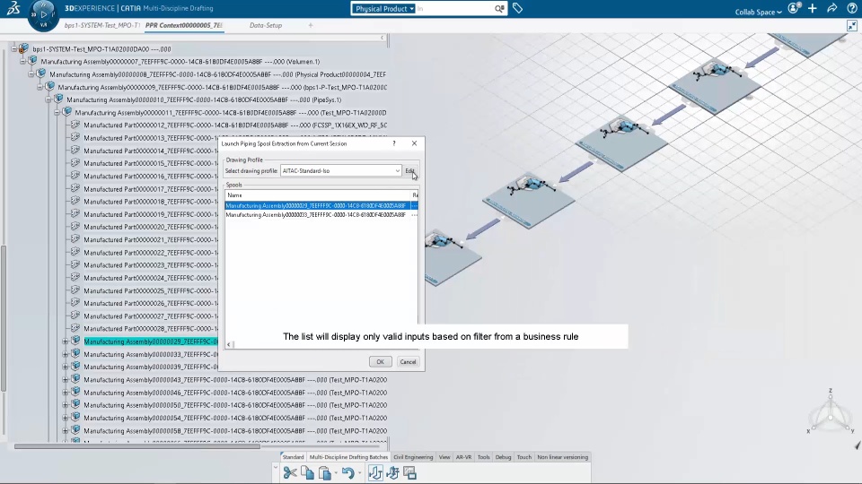Click the help question mark in dialog title
Image resolution: width=862 pixels, height=484 pixels.
click(393, 143)
